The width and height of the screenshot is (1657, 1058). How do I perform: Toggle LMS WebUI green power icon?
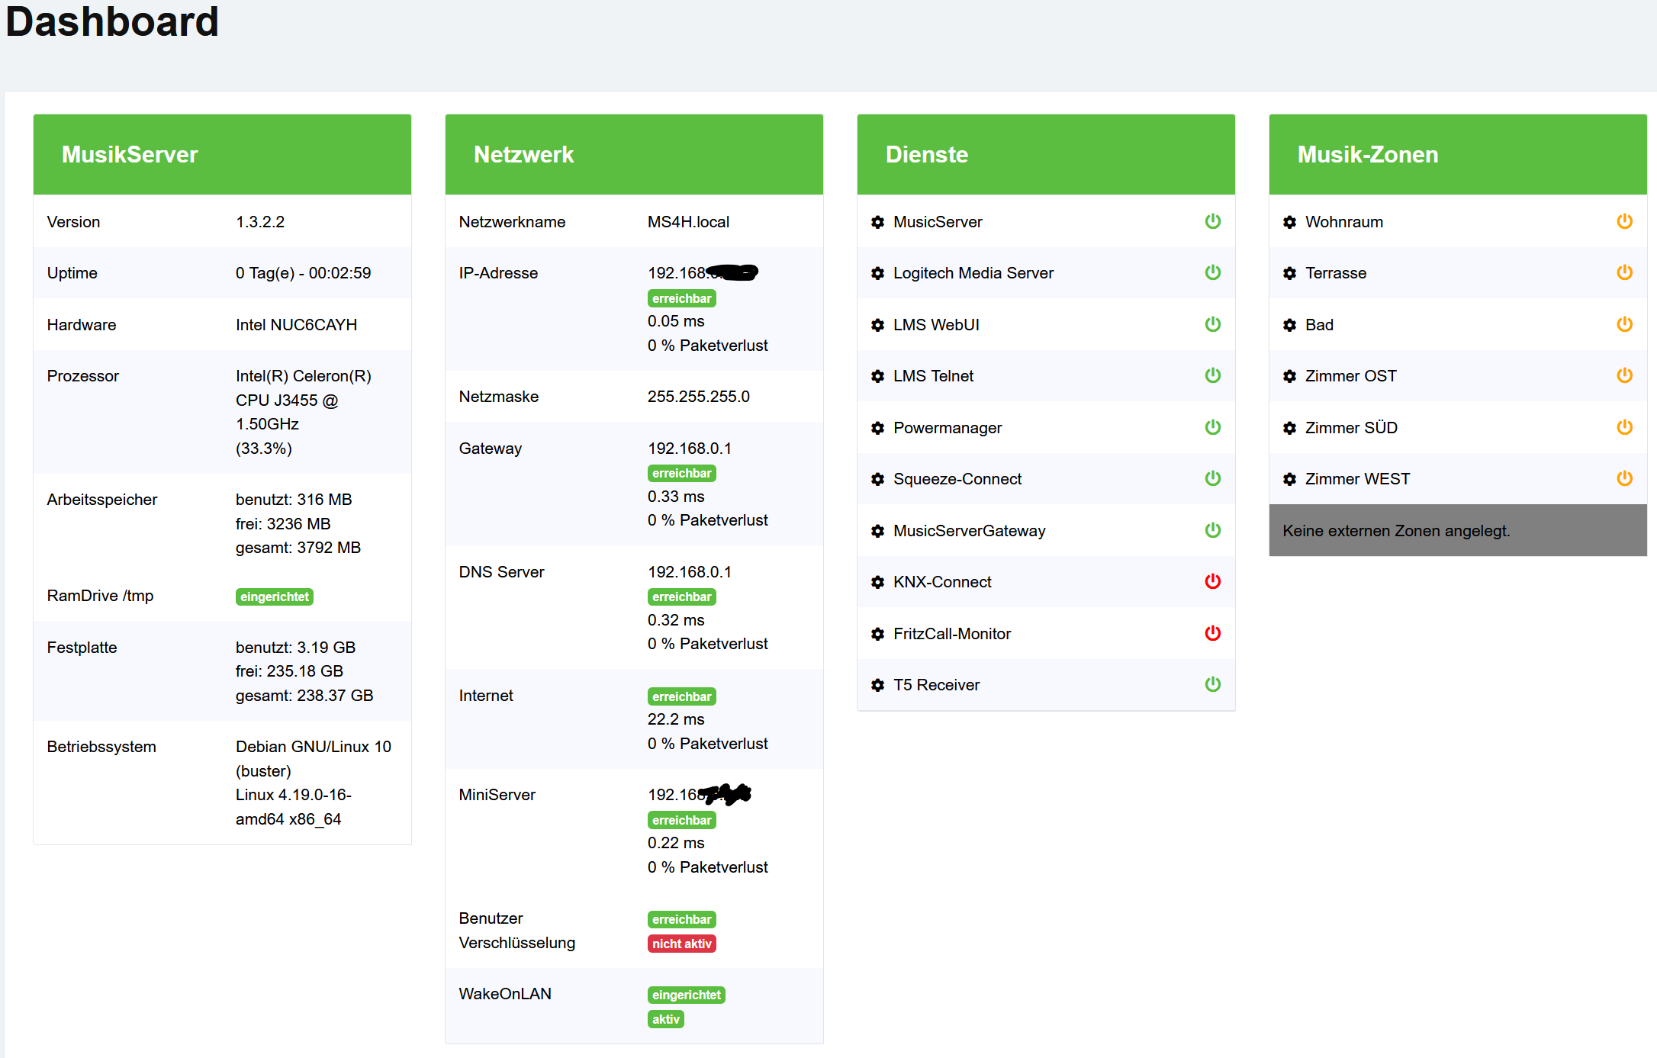(1212, 324)
